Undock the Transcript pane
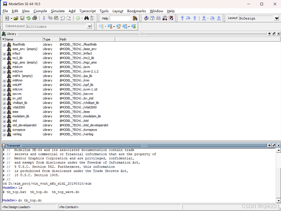This screenshot has height=211, width=281. point(274,146)
